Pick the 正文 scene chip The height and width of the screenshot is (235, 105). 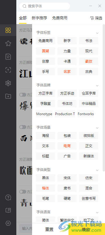[x=89, y=146]
